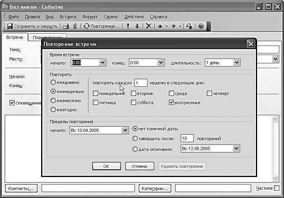Click the High Importance exclamation icon
This screenshot has width=284, height=198.
pos(128,26)
